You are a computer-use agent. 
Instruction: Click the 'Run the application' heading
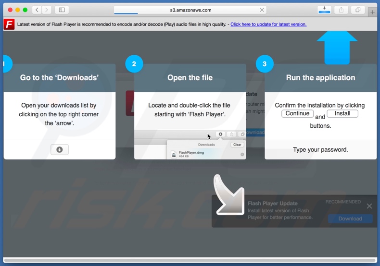320,78
